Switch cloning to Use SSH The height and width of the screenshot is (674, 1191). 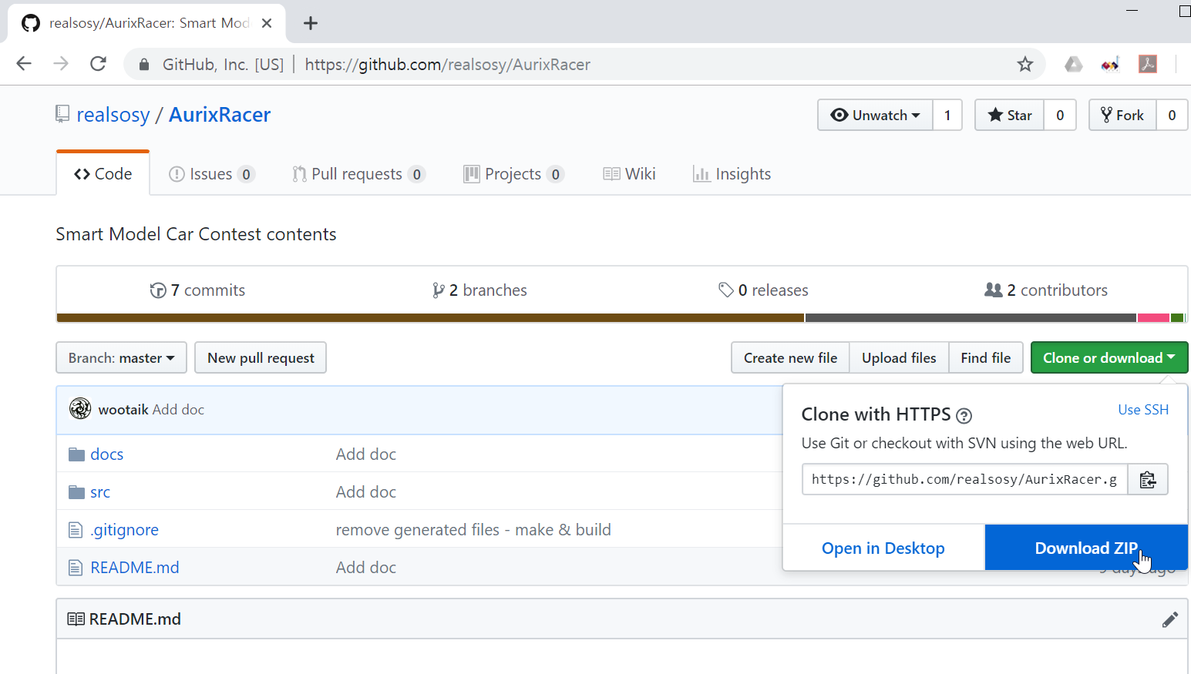[1143, 410]
